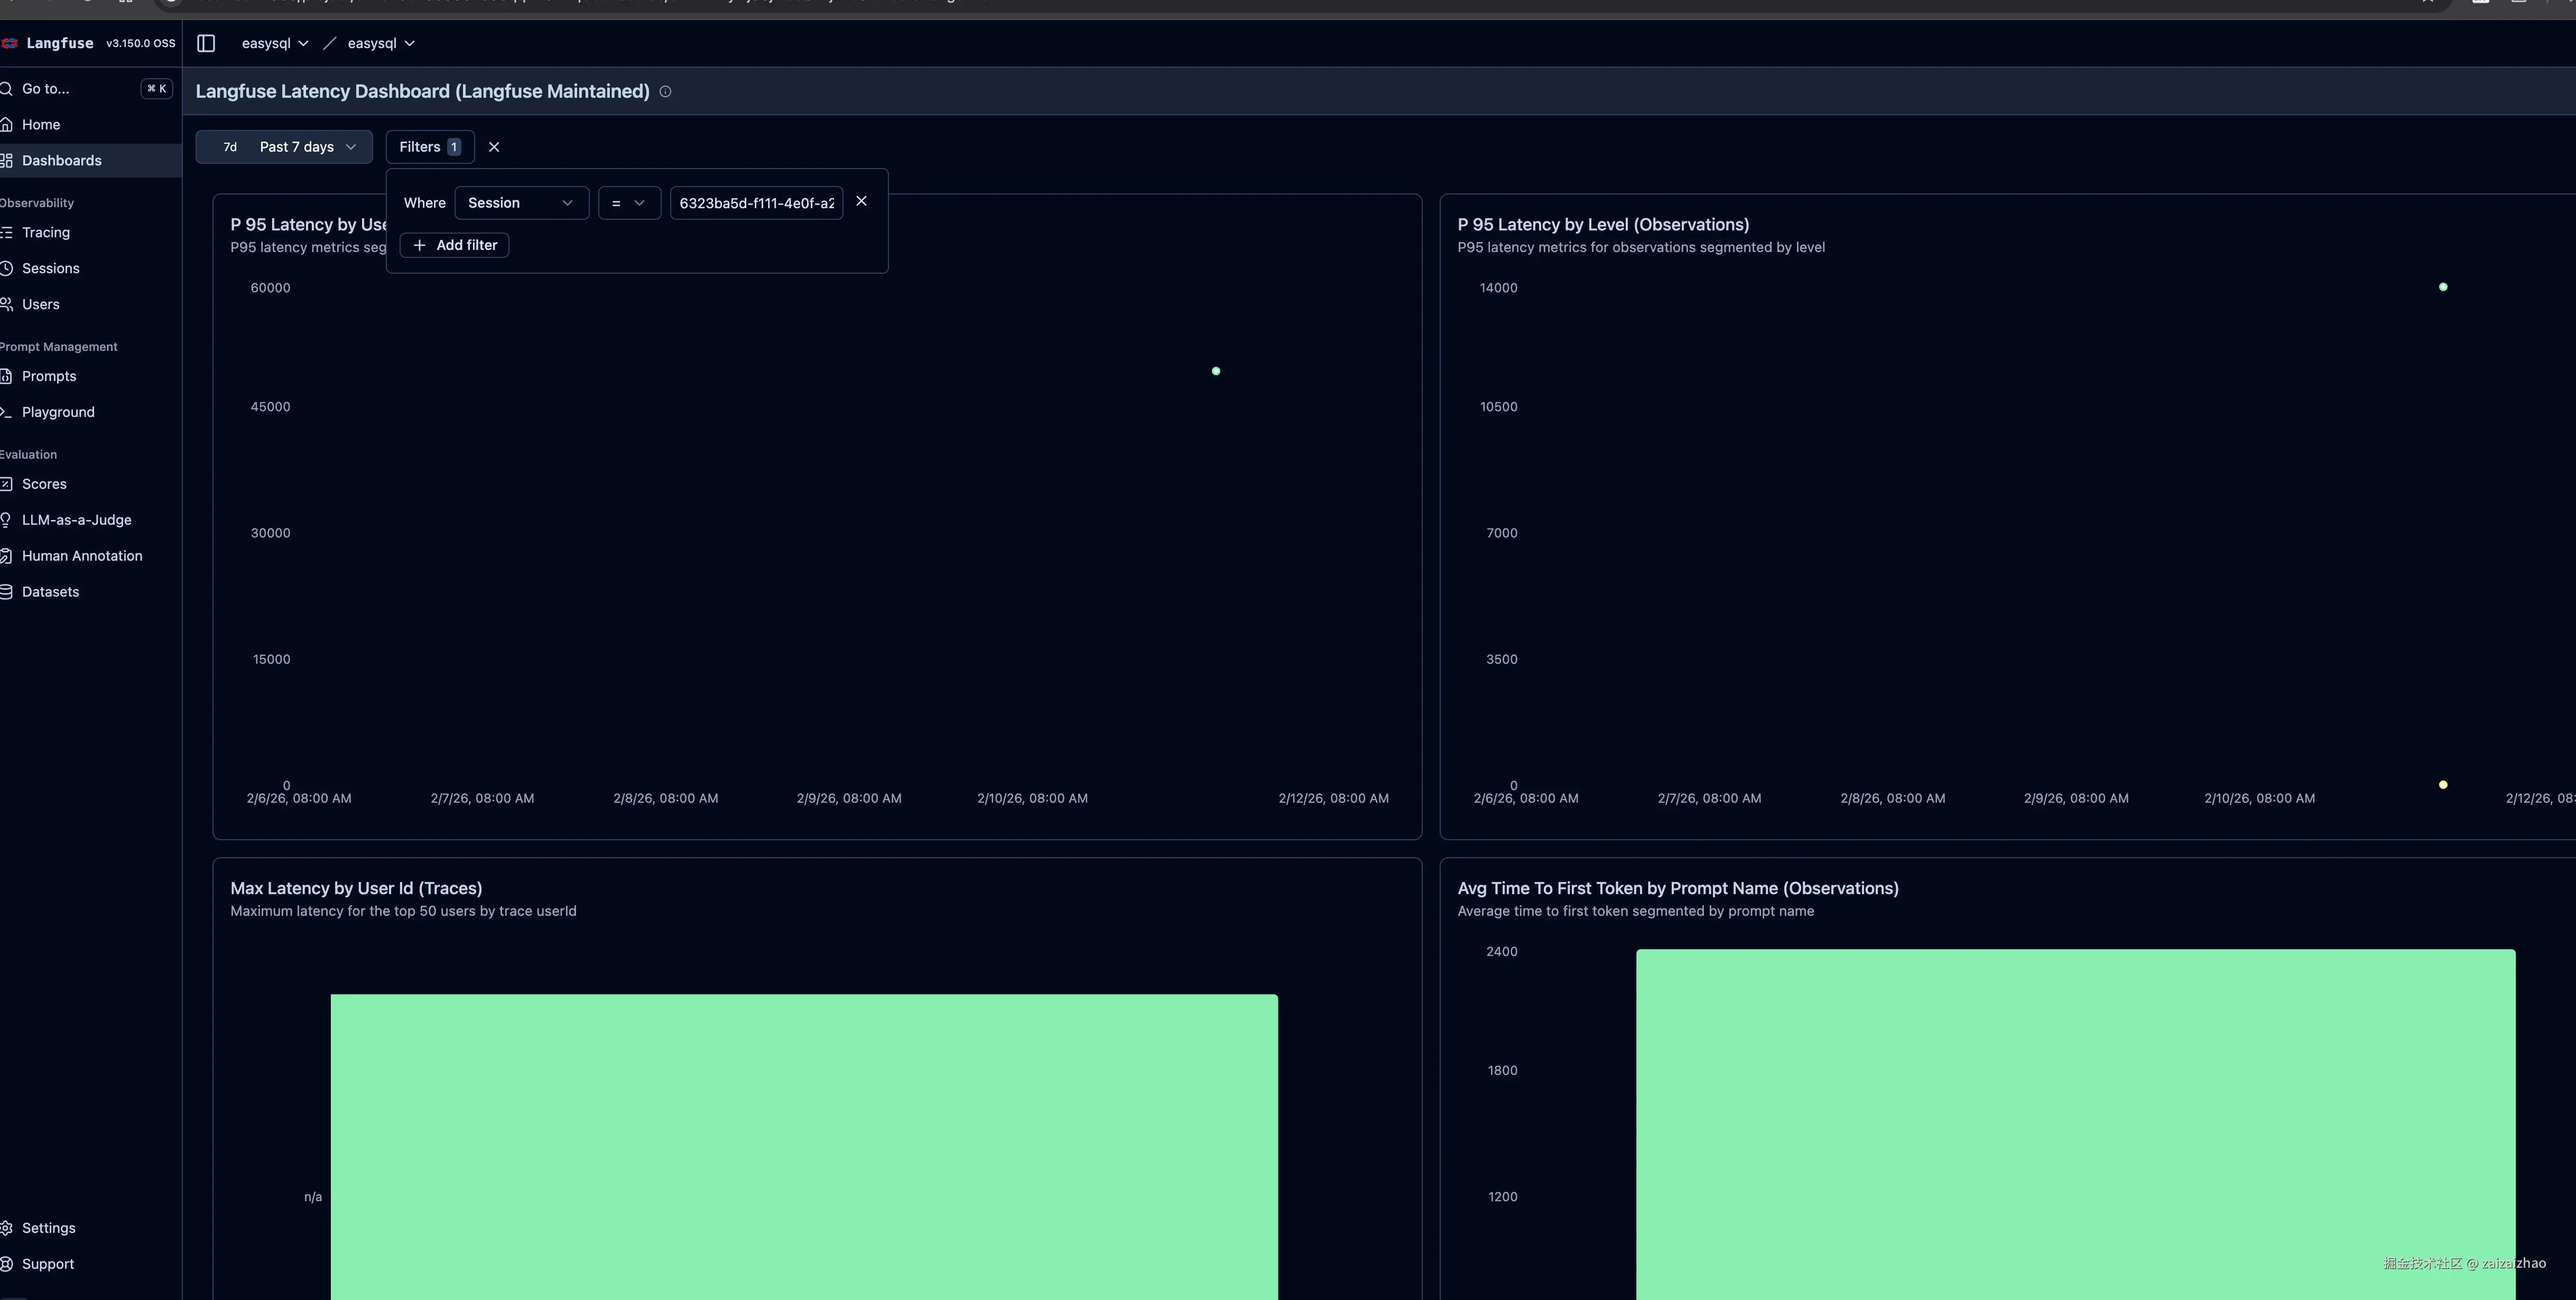Go to the Users page

(x=40, y=304)
